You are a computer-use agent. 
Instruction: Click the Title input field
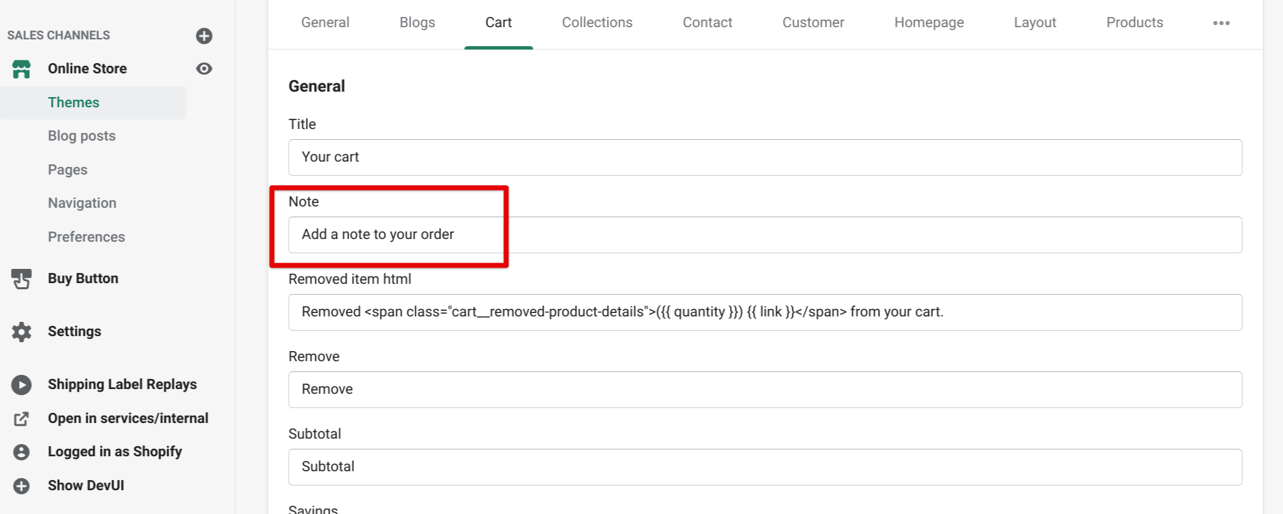point(764,158)
